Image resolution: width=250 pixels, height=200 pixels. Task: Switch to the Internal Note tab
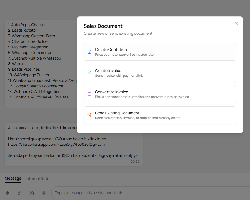click(37, 179)
